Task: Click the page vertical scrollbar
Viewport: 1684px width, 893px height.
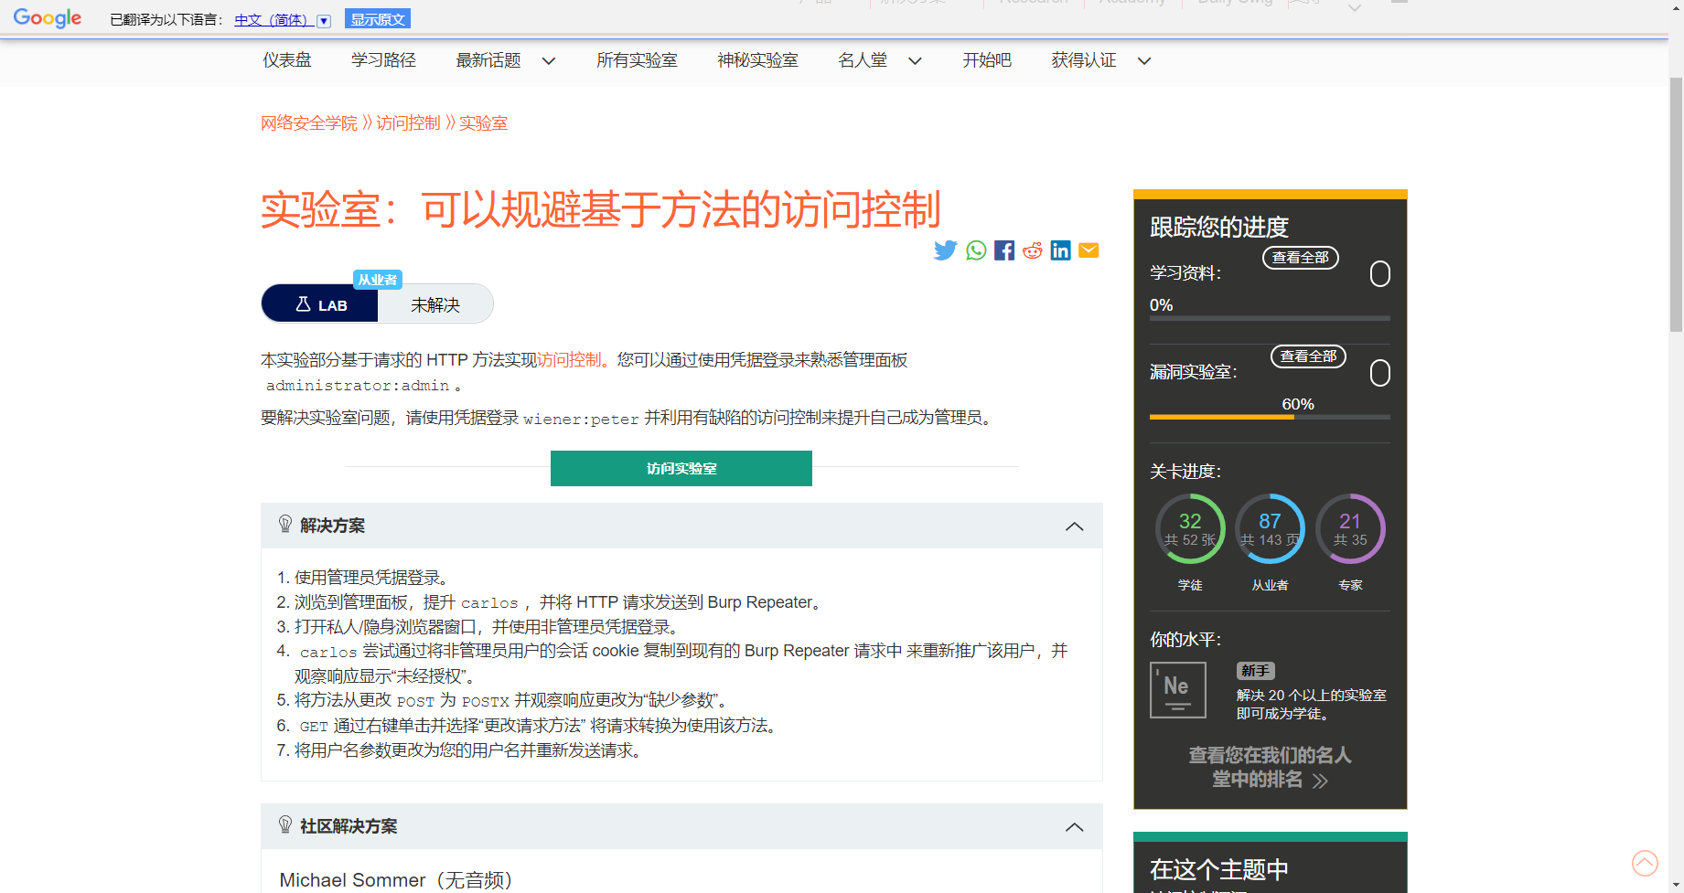Action: [1676, 206]
